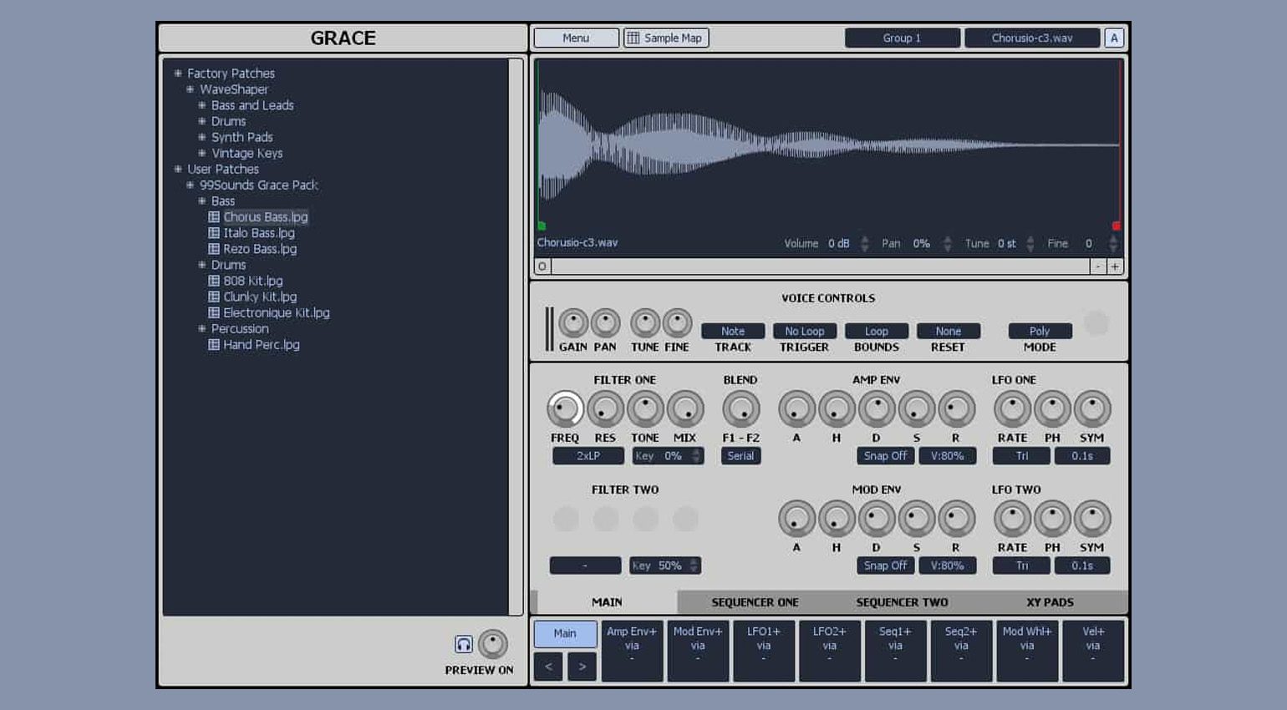Image resolution: width=1287 pixels, height=710 pixels.
Task: Open the None RESET dropdown
Action: [949, 331]
